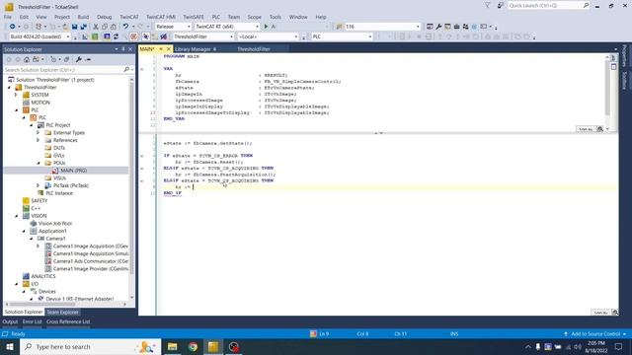Click the Paste icon in toolbar
Image resolution: width=632 pixels, height=355 pixels.
coord(114,27)
